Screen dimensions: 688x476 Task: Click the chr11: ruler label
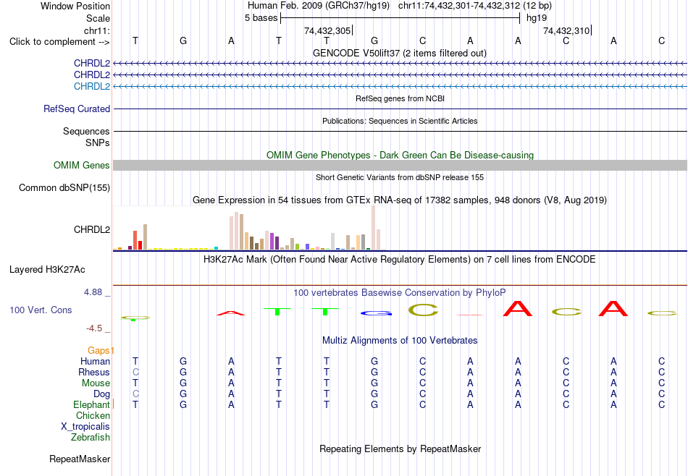click(x=97, y=30)
